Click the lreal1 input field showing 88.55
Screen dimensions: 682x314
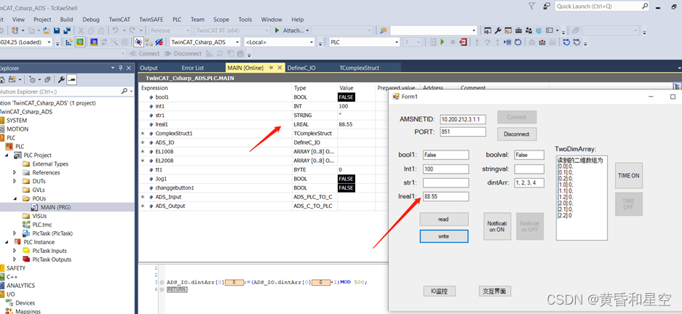[445, 196]
